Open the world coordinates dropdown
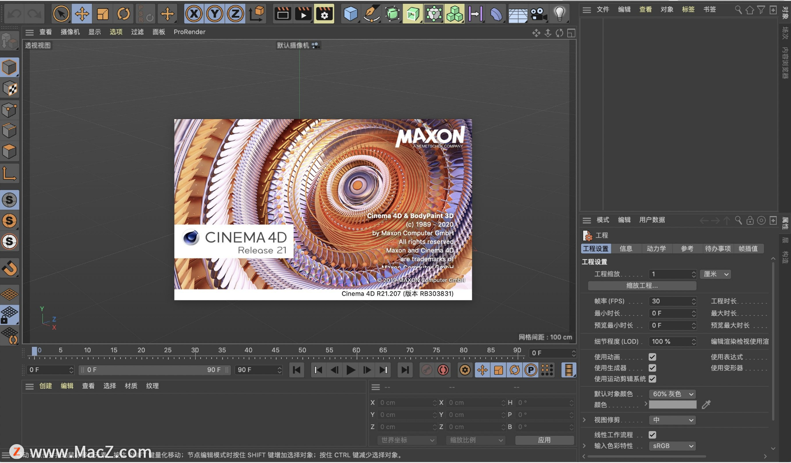Viewport: 791px width, 463px height. (x=407, y=440)
